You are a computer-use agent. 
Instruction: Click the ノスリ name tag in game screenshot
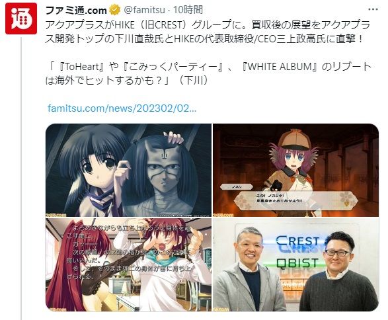tap(237, 187)
